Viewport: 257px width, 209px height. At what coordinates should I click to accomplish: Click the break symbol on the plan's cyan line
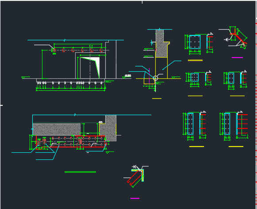[x=75, y=115]
